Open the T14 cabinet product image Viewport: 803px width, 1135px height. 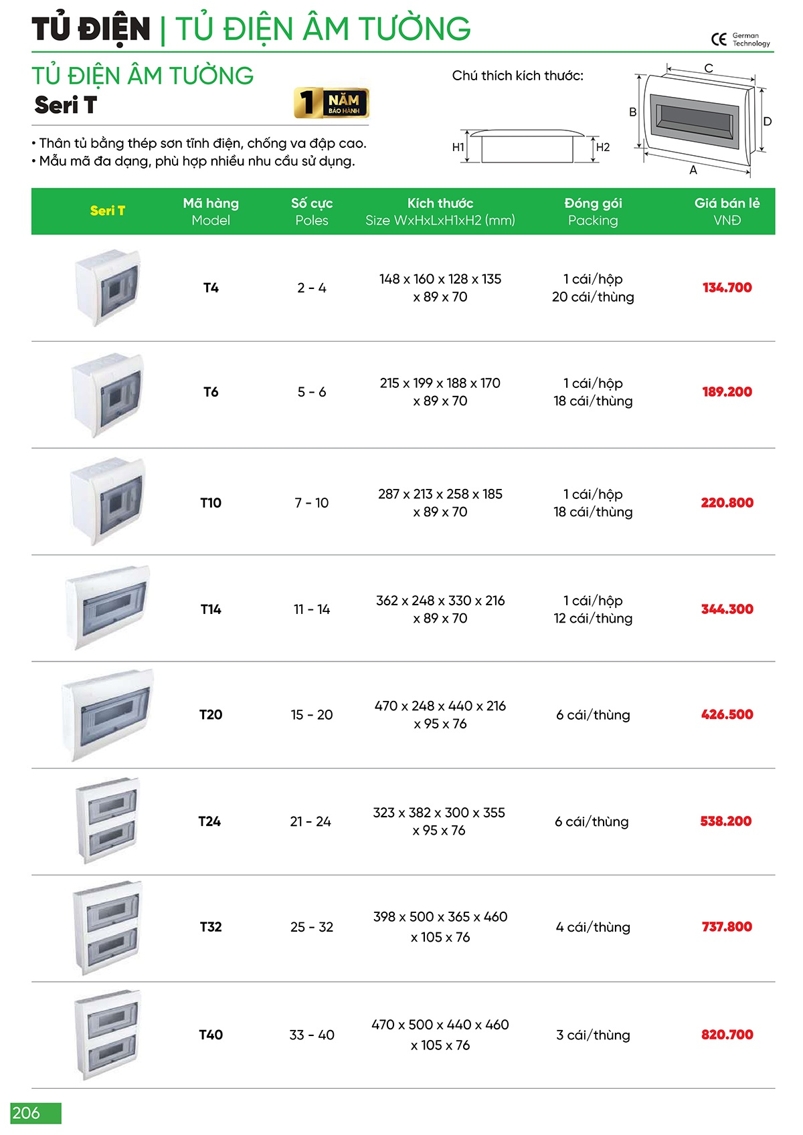(108, 608)
